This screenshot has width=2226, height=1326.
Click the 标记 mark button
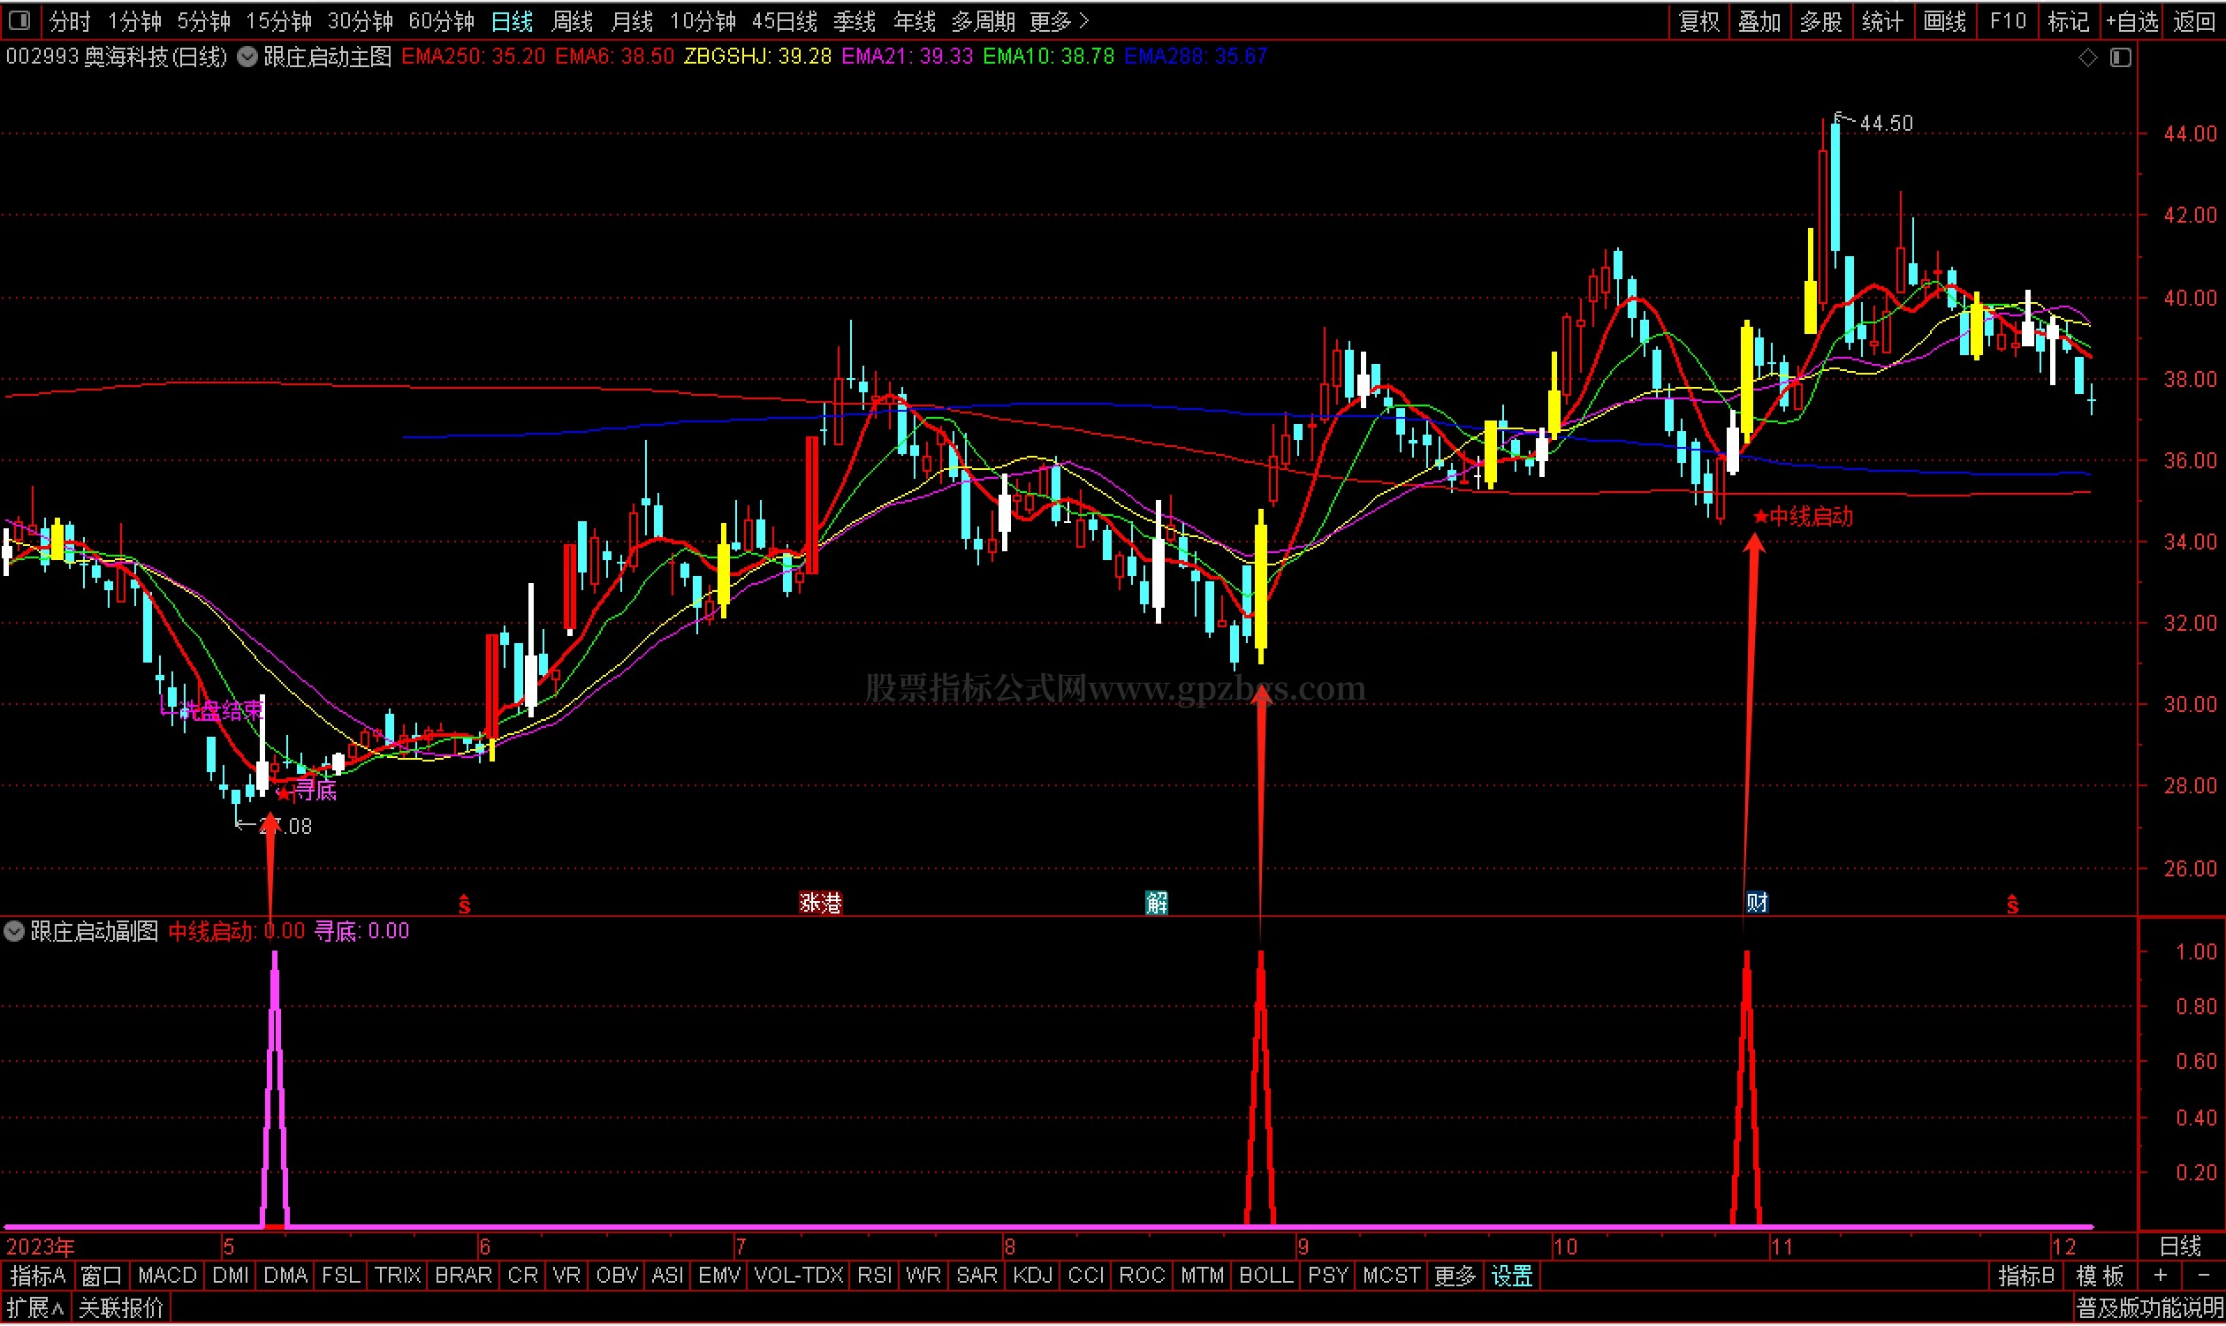click(2068, 20)
